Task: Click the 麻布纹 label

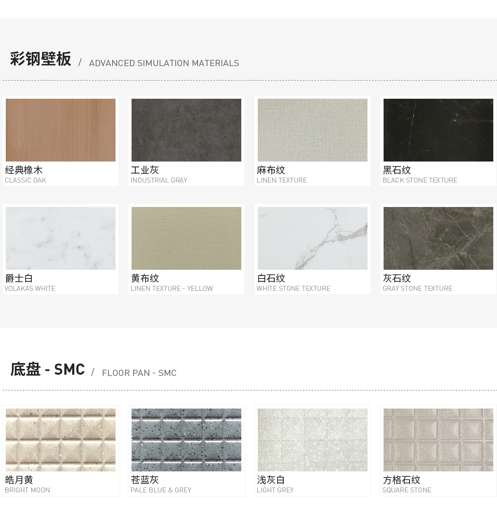Action: [271, 170]
